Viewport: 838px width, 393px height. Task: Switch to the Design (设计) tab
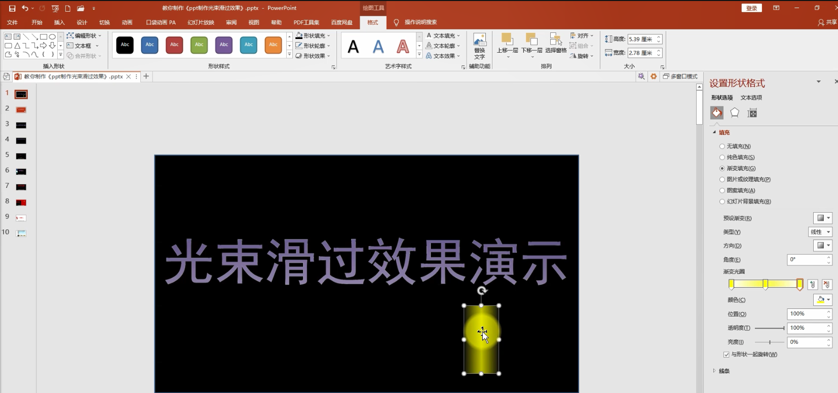point(82,22)
